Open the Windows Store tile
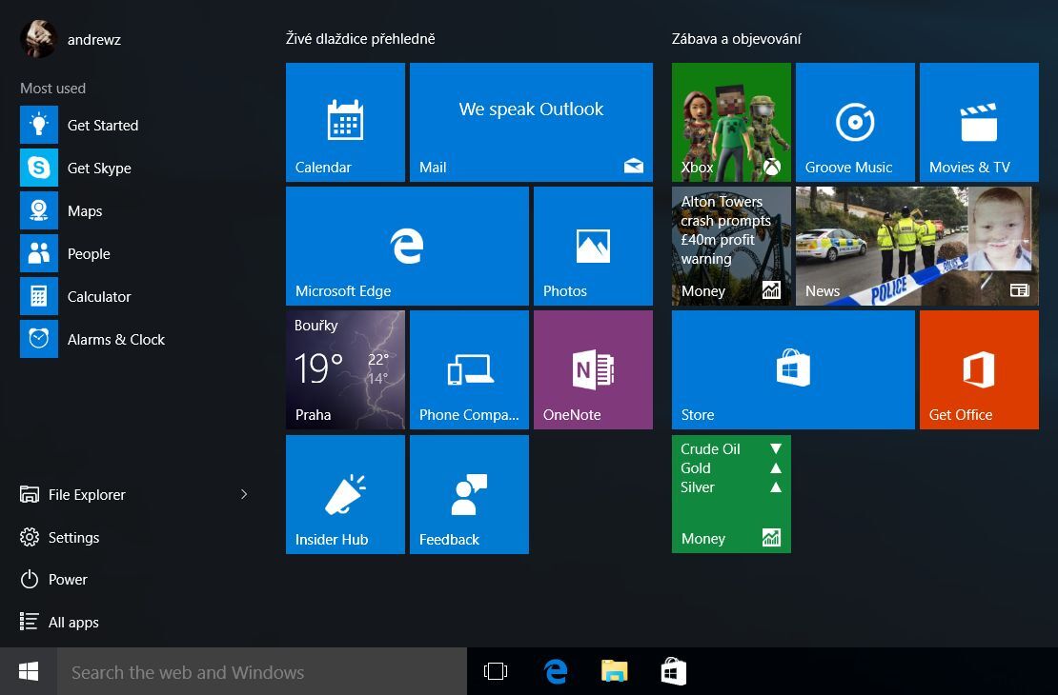 792,369
